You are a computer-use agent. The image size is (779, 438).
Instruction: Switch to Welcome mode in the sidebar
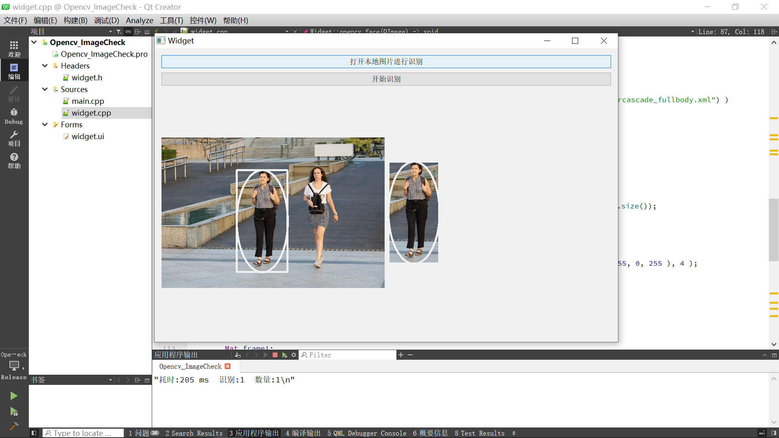point(14,49)
